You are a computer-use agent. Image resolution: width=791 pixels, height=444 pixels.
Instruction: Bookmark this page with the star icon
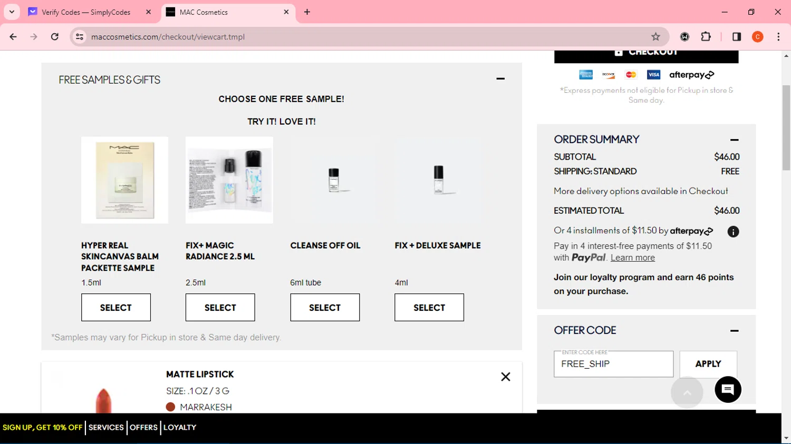coord(655,37)
